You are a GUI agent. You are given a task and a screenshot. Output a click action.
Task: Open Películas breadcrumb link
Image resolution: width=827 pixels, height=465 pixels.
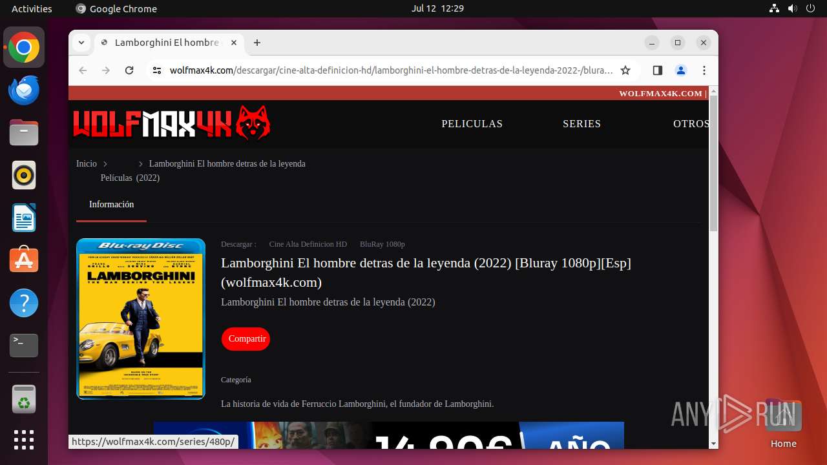click(116, 178)
